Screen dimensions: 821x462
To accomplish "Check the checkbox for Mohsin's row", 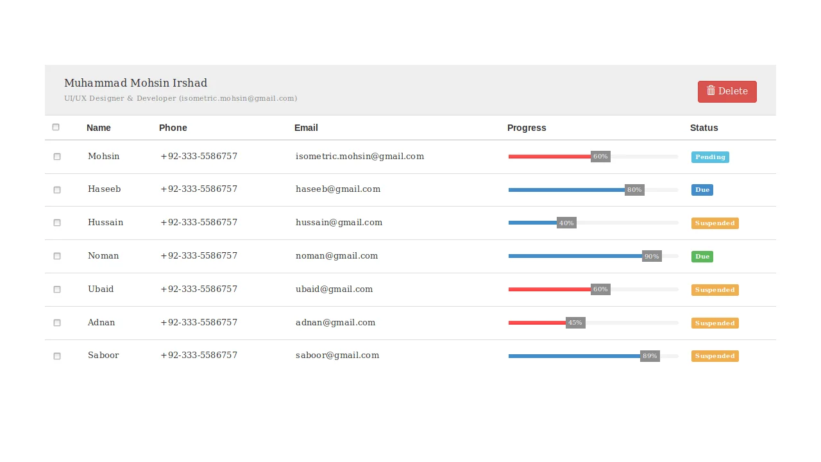I will 57,157.
